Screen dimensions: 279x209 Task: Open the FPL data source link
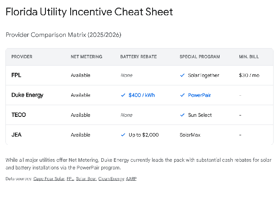70,179
